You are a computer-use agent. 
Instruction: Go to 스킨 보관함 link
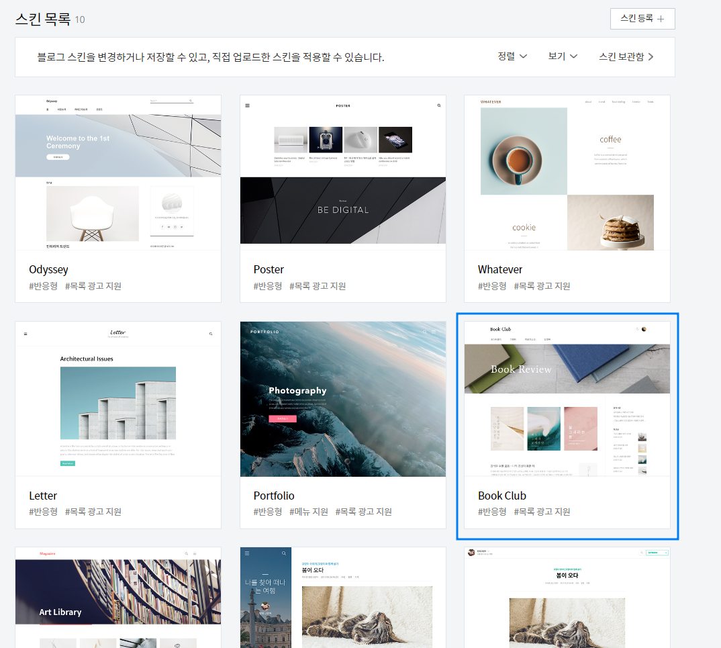(626, 56)
